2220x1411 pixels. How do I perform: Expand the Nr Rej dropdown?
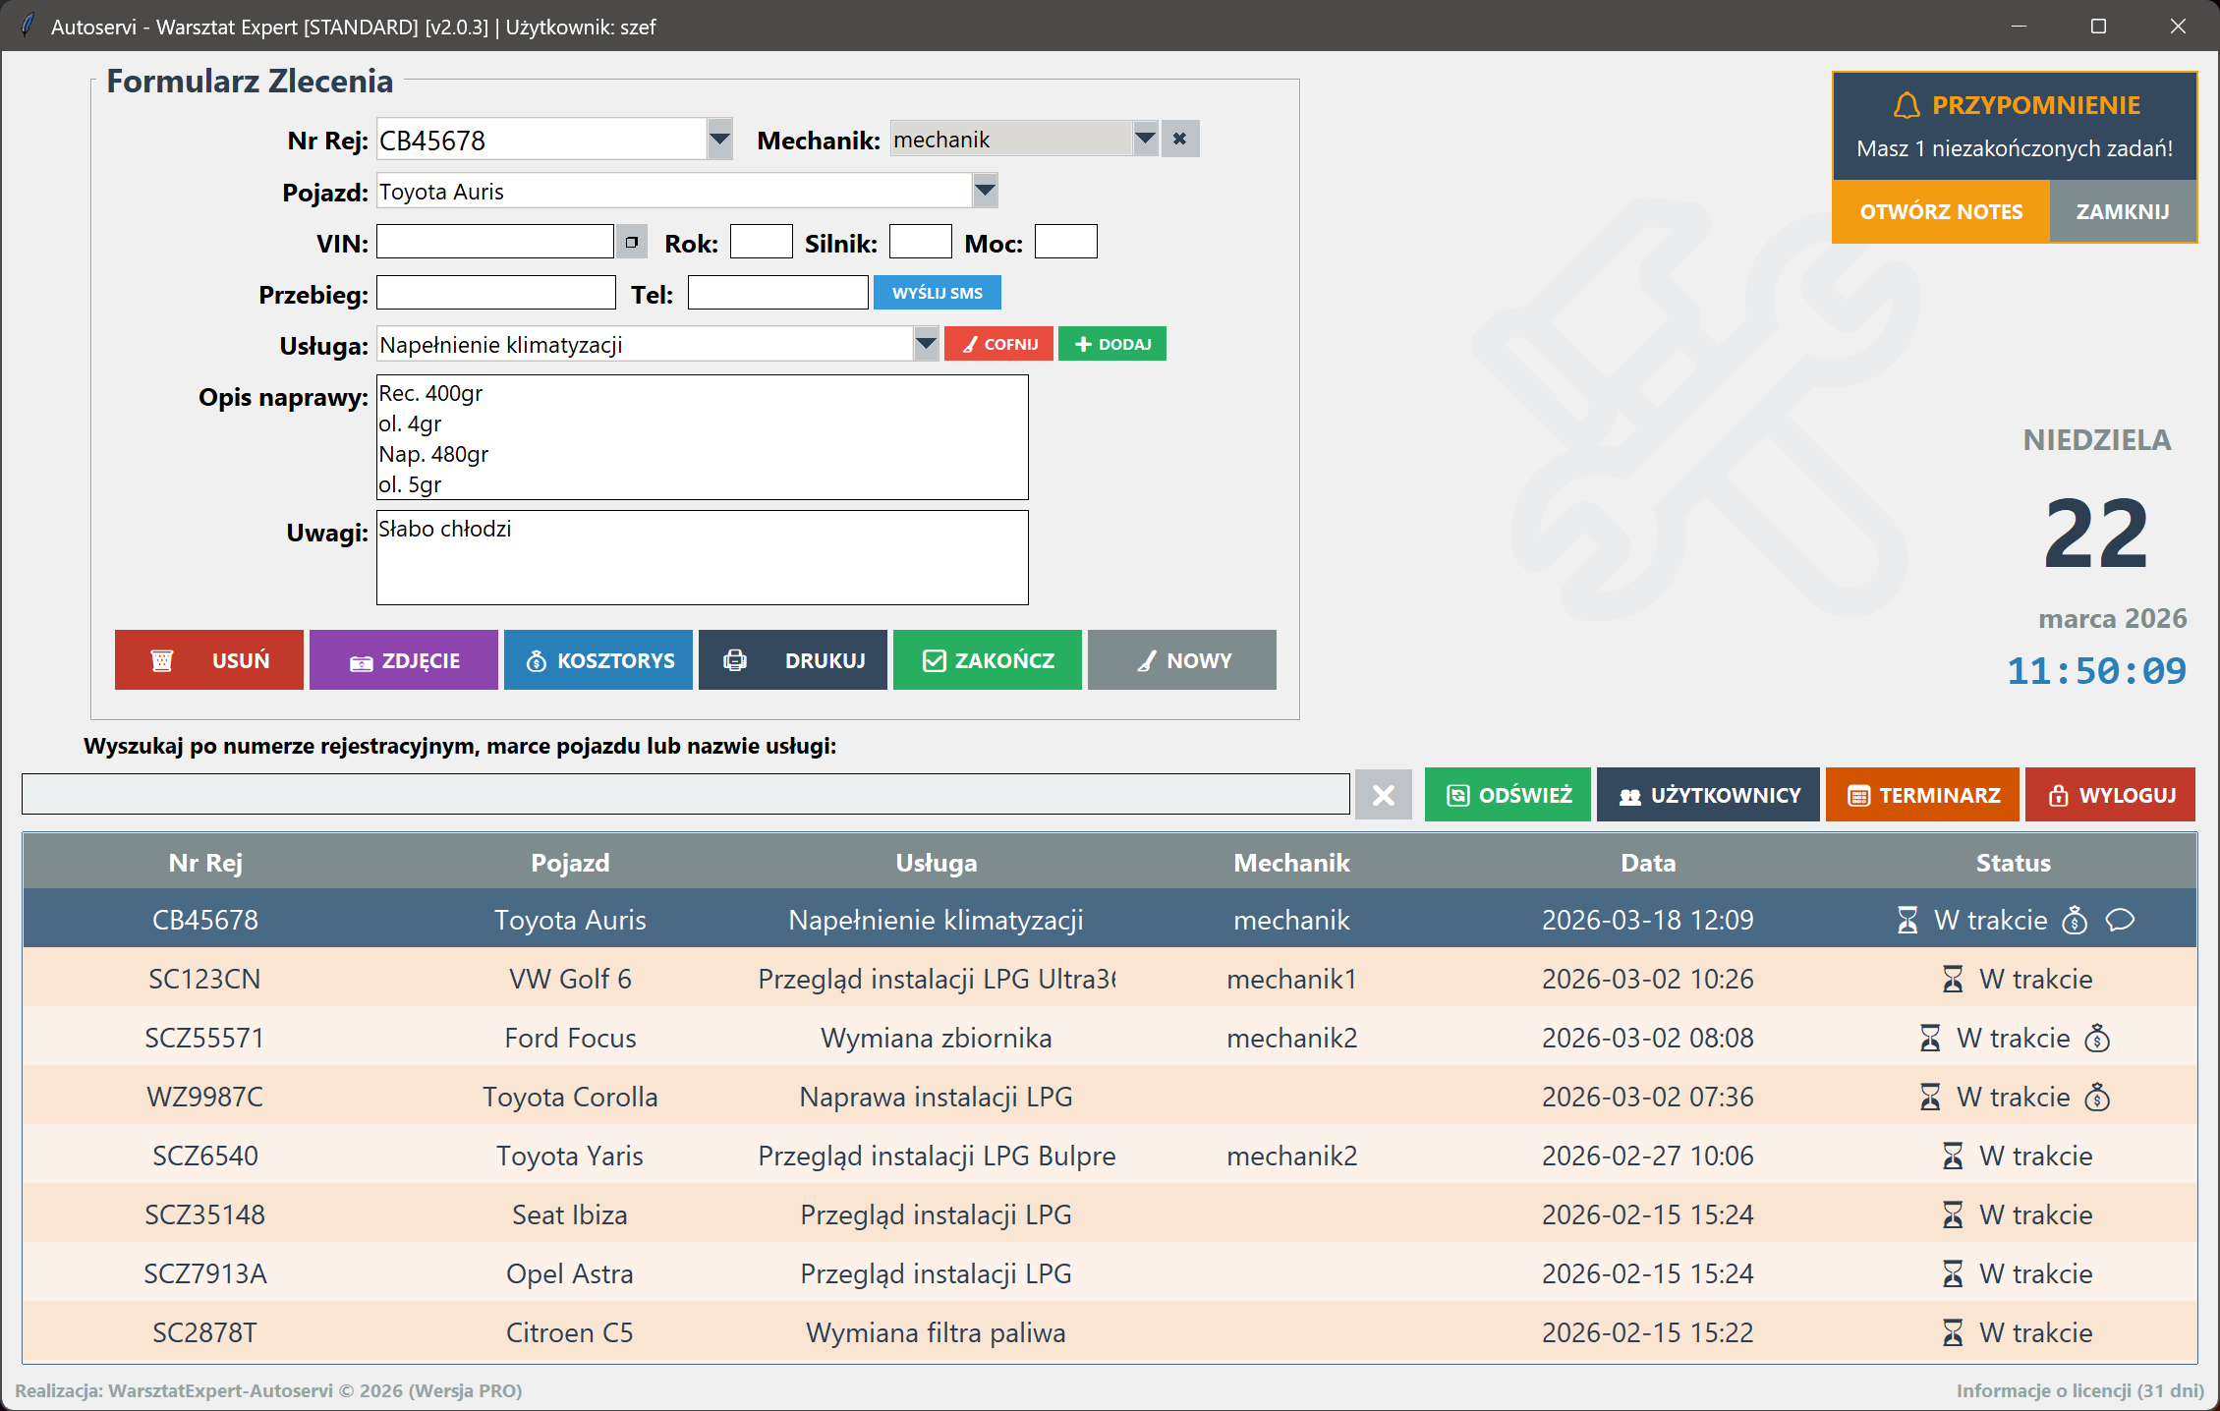[719, 140]
